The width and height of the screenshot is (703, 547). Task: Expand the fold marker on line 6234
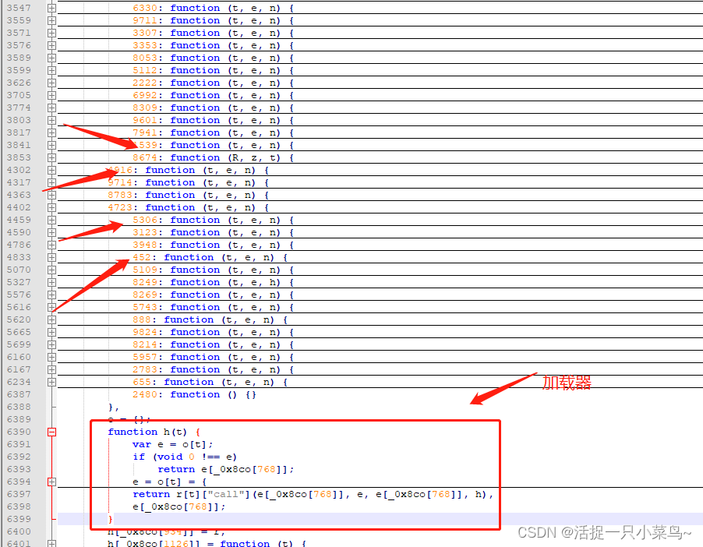[x=51, y=382]
